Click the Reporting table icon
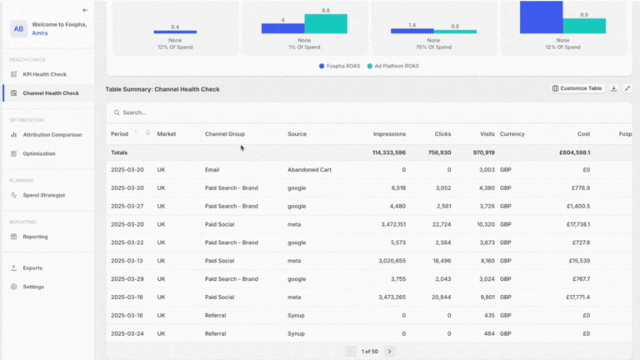 coord(14,237)
